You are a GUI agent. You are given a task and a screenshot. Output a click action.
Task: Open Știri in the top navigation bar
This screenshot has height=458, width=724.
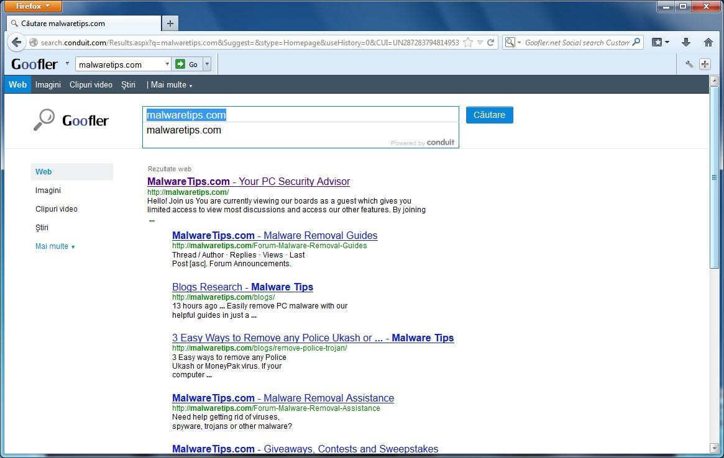coord(129,84)
